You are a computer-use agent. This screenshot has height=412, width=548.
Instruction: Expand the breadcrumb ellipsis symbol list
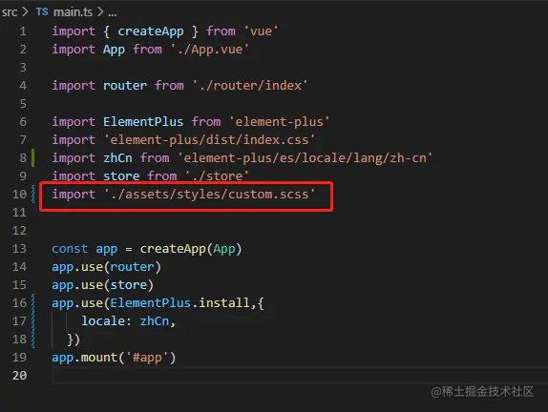tap(113, 13)
